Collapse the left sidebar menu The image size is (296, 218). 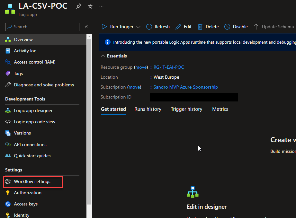coord(86,27)
